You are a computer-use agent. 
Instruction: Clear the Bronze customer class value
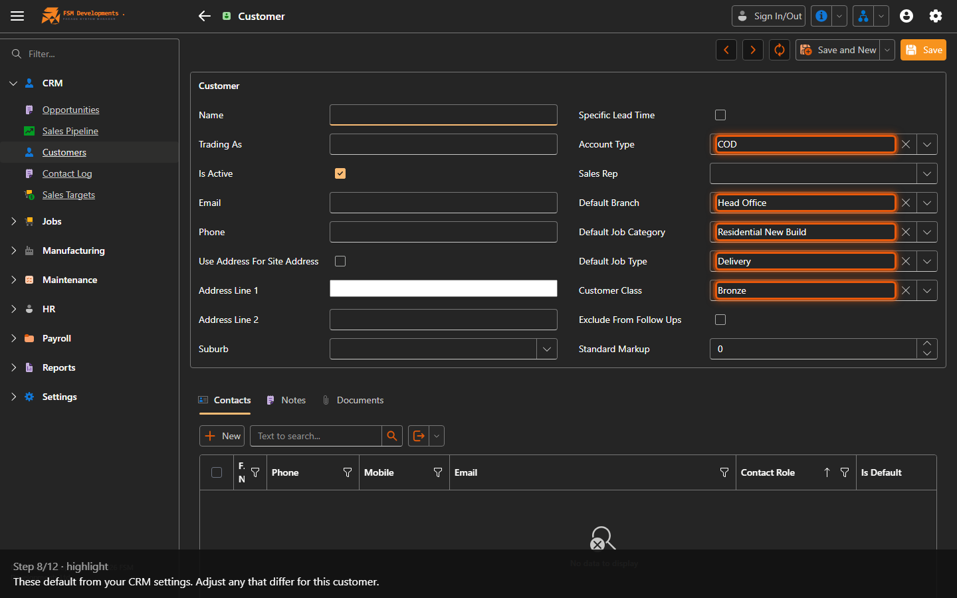click(906, 290)
